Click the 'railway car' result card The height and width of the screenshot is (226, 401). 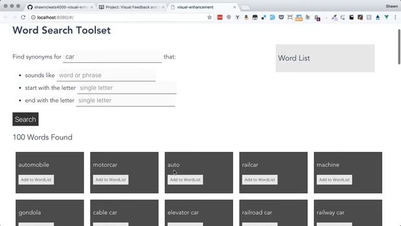[x=348, y=213]
